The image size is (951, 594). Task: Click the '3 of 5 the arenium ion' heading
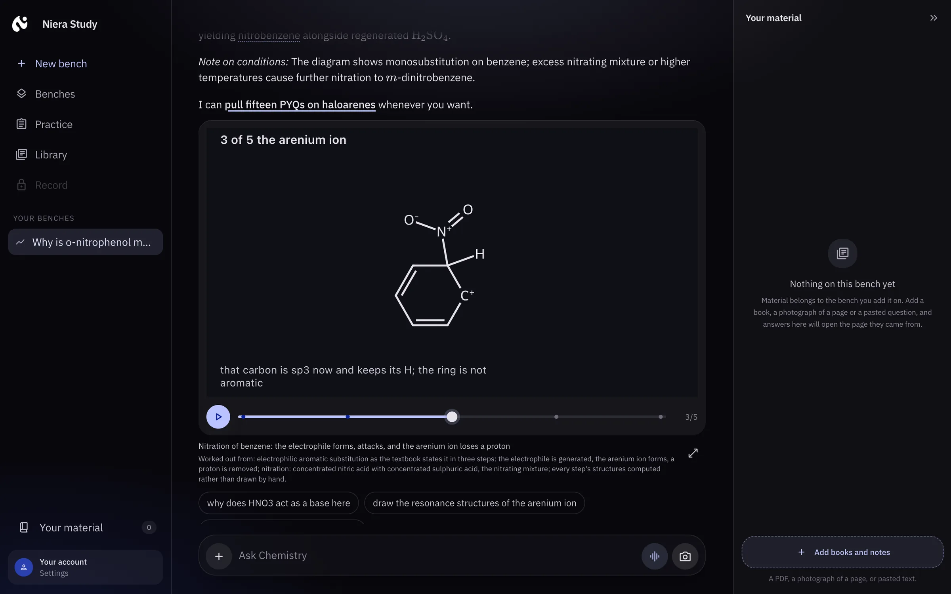(283, 140)
